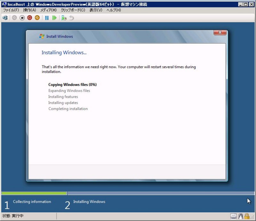Open the メディア(M) menu
Image resolution: width=256 pixels, height=221 pixels.
coord(48,10)
